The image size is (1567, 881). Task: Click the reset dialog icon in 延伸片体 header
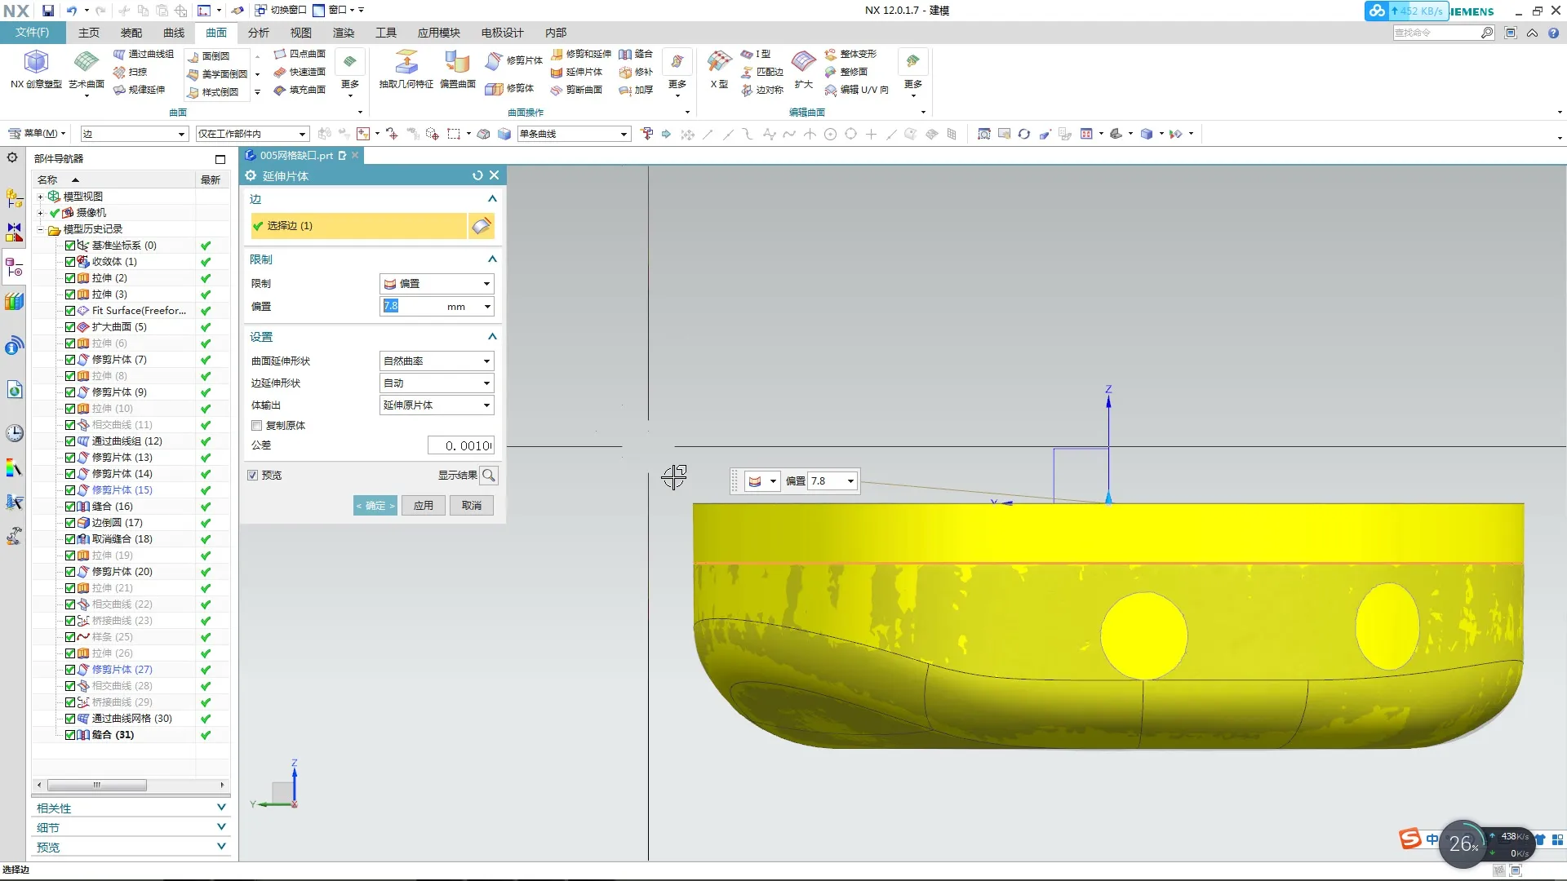[x=477, y=175]
